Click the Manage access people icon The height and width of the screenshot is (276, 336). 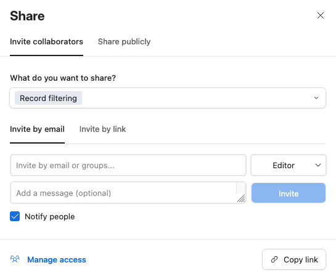[15, 259]
